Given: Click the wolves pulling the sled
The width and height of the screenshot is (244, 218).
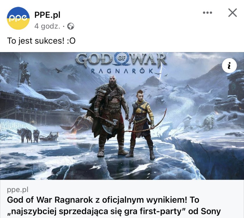Looking at the screenshot, I should tap(28, 135).
